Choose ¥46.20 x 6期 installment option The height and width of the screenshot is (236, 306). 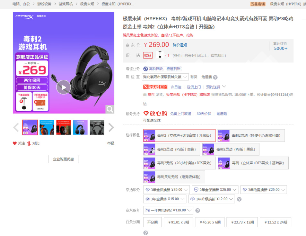(210, 222)
